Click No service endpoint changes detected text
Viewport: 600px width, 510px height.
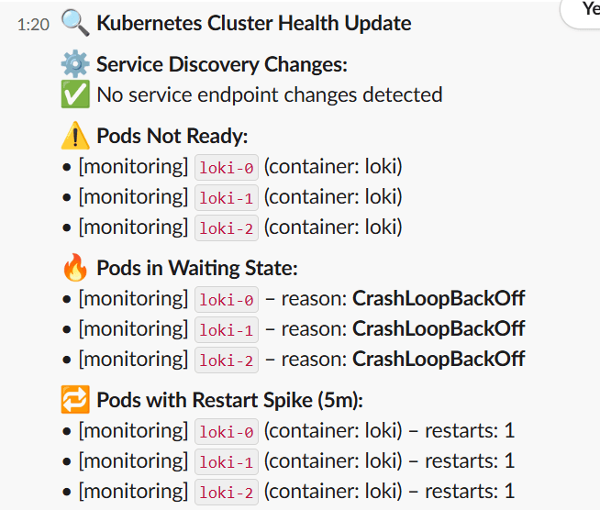click(x=270, y=94)
